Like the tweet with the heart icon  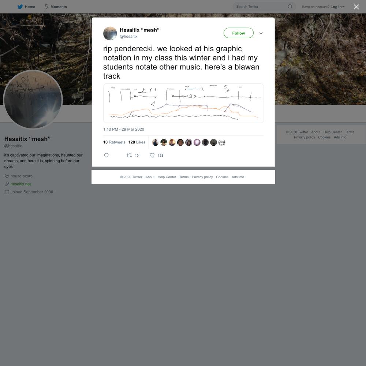point(152,155)
